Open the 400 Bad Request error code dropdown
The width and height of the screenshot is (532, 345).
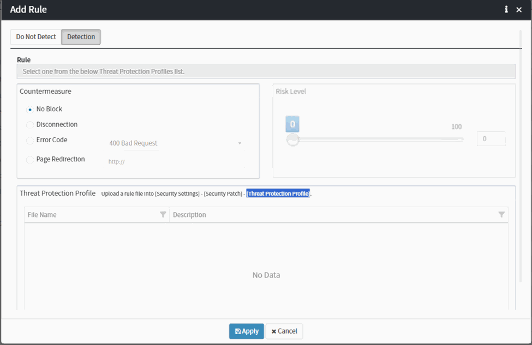(175, 143)
